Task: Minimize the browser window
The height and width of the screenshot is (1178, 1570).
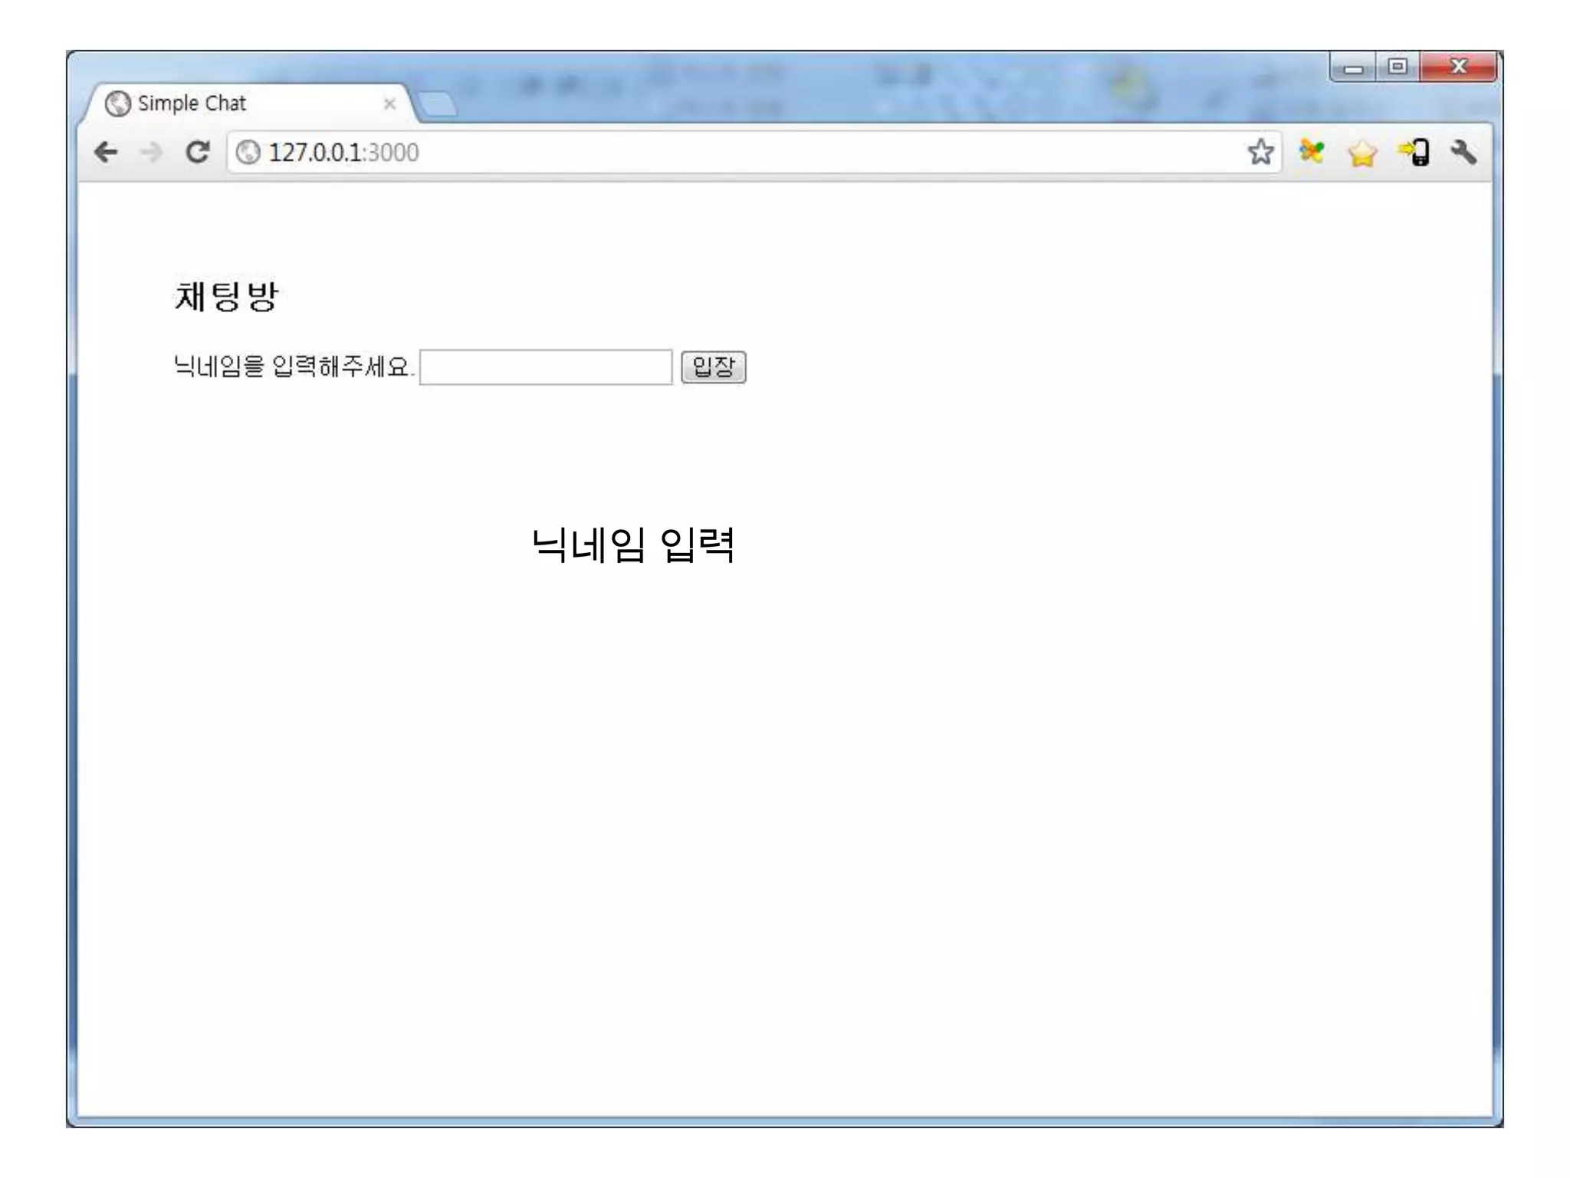Action: [1353, 67]
